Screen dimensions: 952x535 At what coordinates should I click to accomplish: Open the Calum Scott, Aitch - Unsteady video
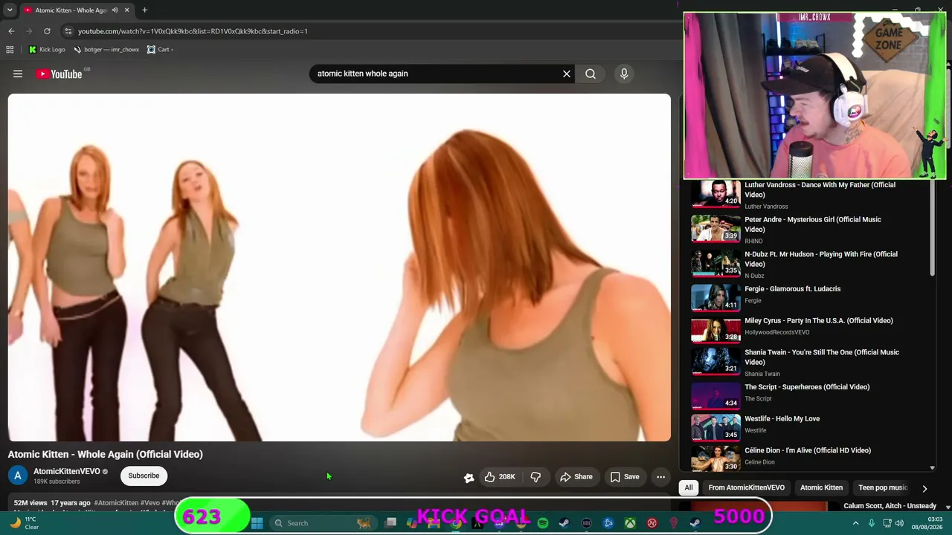point(890,506)
